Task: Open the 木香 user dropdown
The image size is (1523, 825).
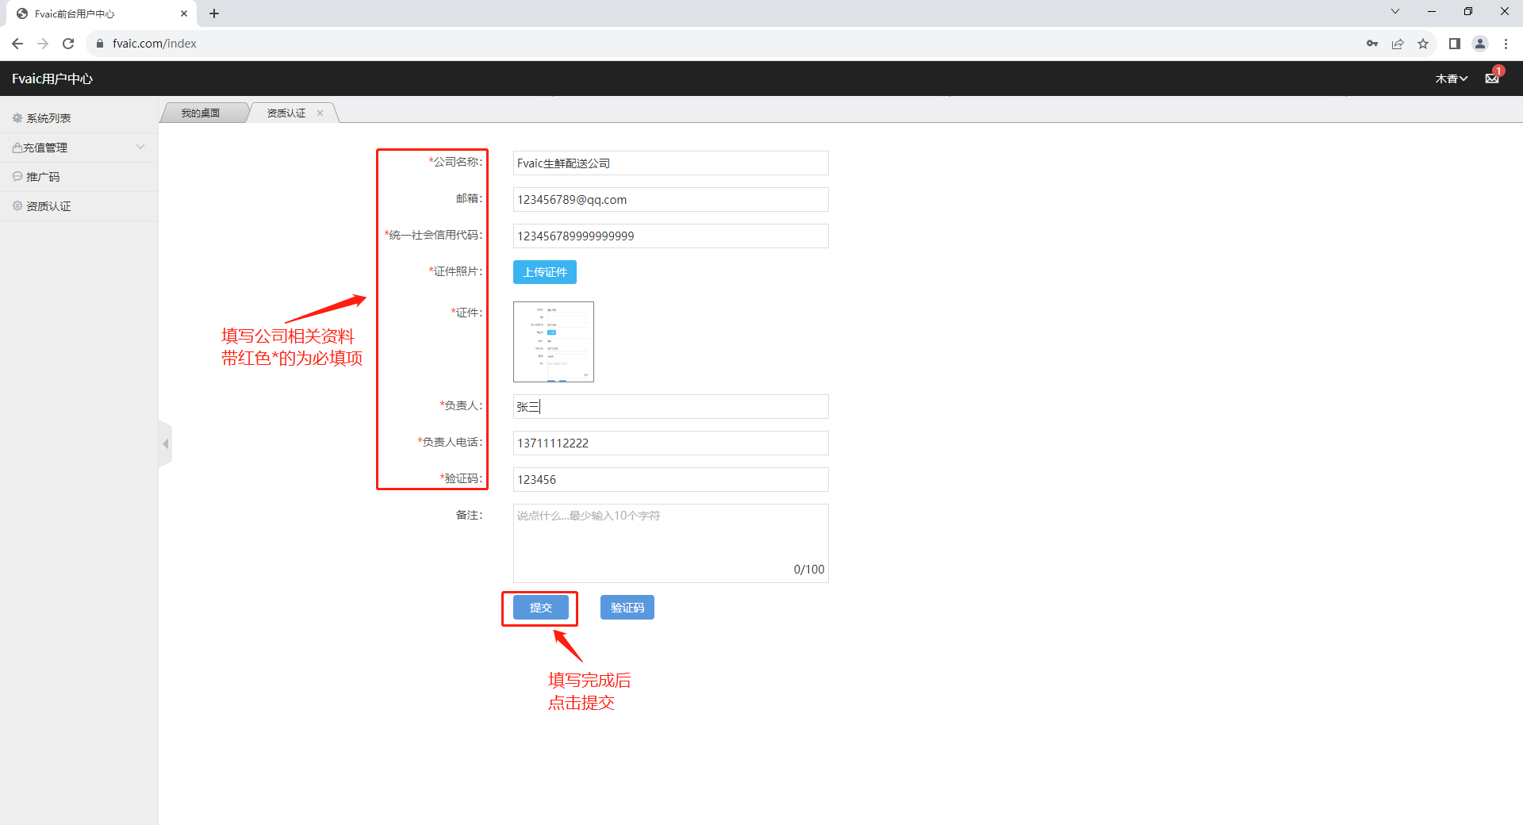Action: pyautogui.click(x=1451, y=79)
